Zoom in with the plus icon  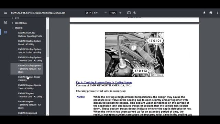[120, 13]
